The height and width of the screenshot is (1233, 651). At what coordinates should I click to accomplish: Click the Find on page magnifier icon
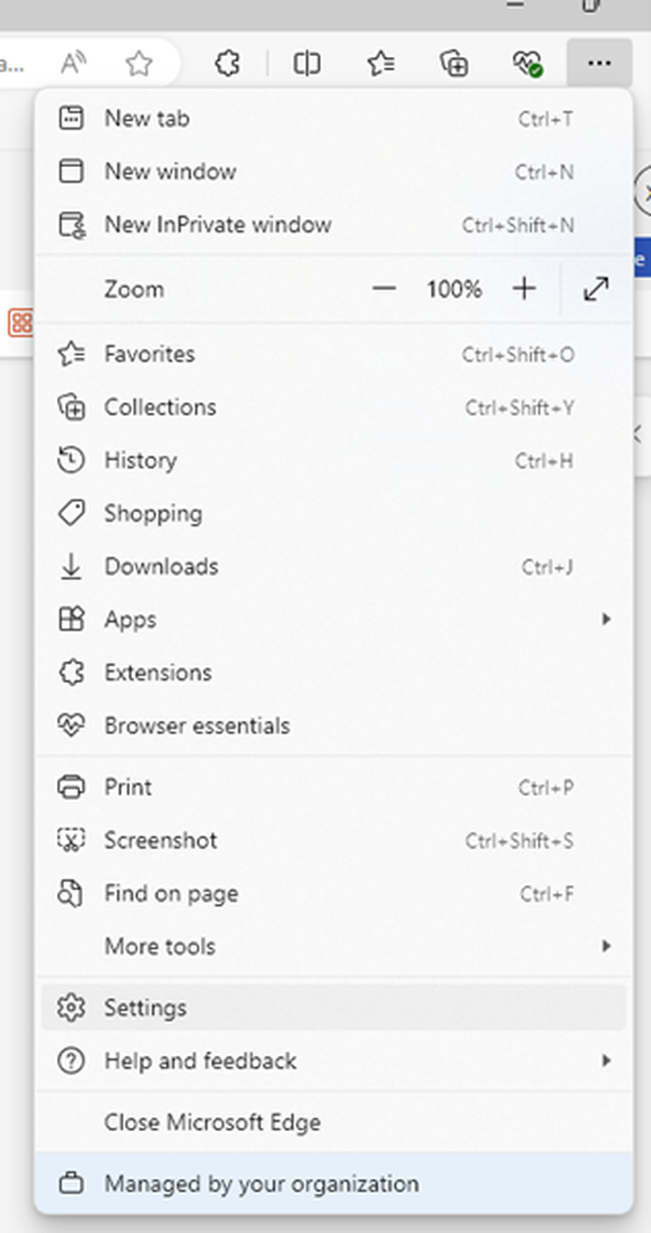(71, 894)
